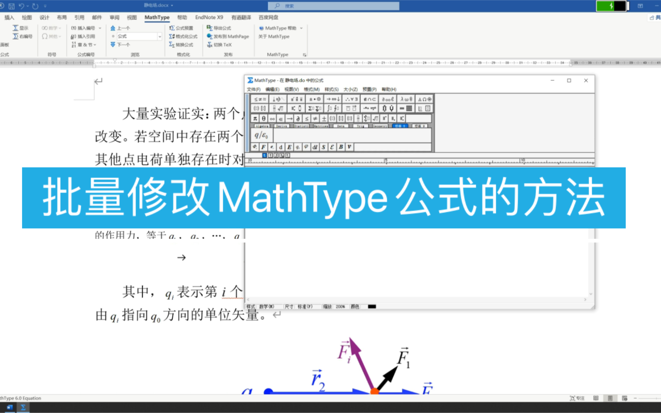Insert the saved q/ε₀ expression

262,135
